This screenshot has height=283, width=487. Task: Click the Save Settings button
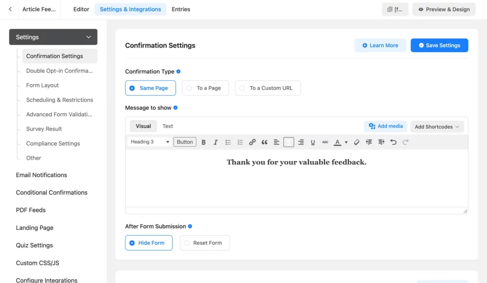(x=439, y=45)
